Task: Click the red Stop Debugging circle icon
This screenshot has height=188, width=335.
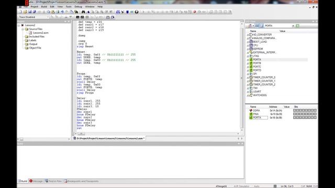Action: click(195, 12)
